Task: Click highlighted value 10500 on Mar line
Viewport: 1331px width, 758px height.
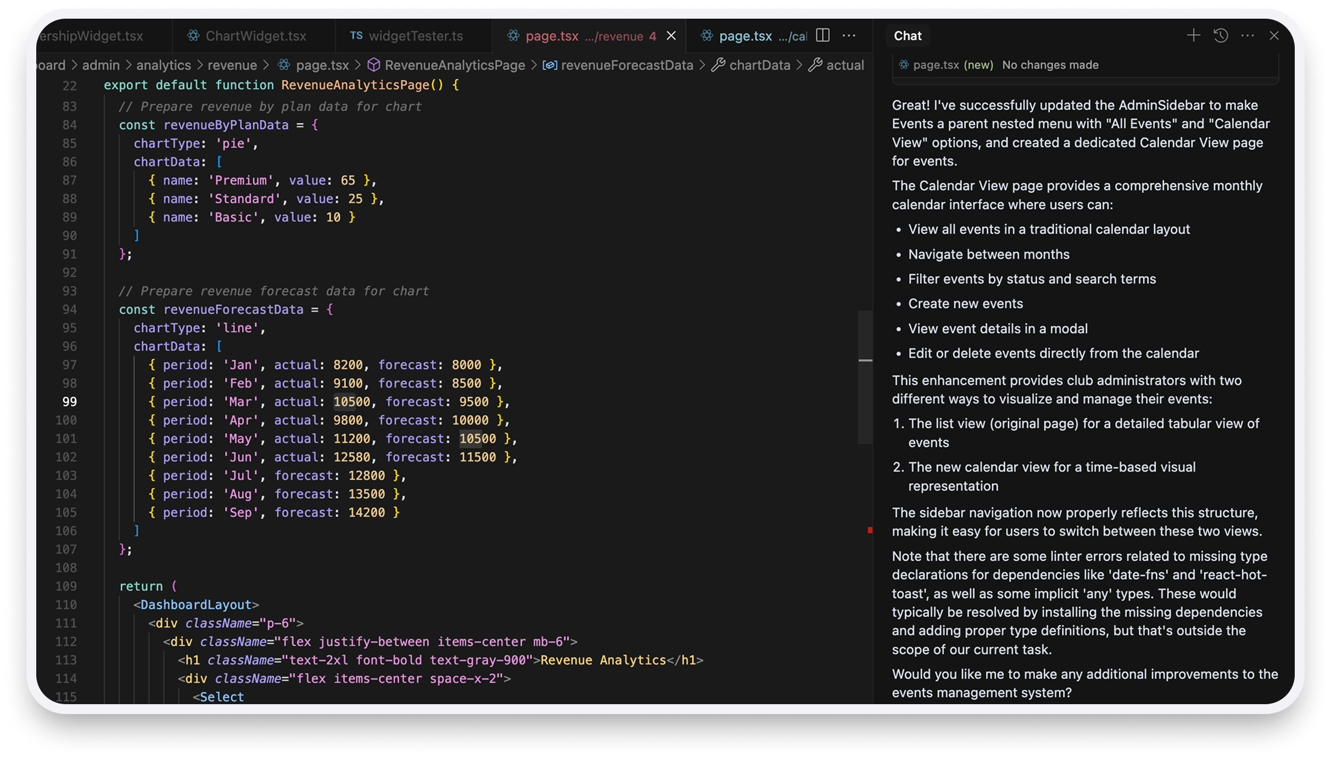Action: 352,402
